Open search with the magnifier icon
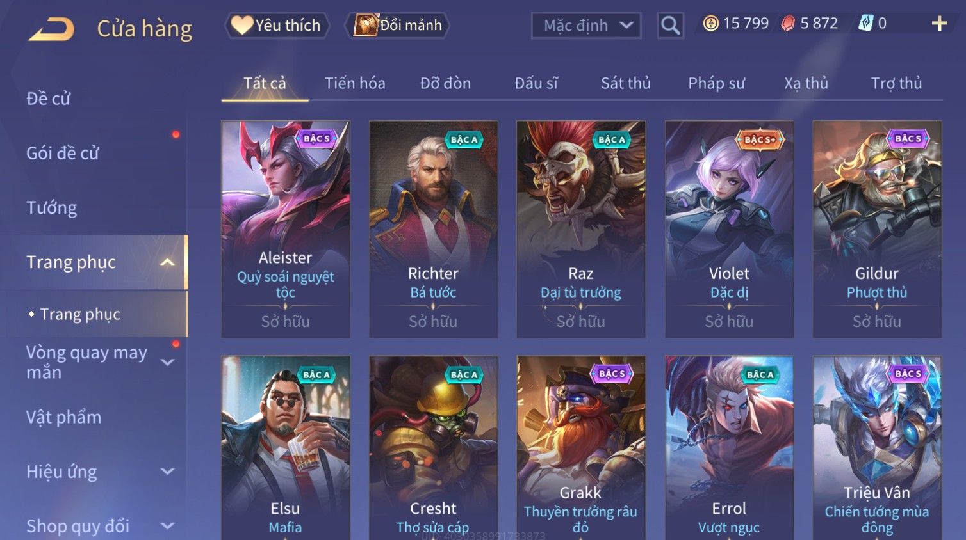Image resolution: width=966 pixels, height=540 pixels. tap(670, 26)
